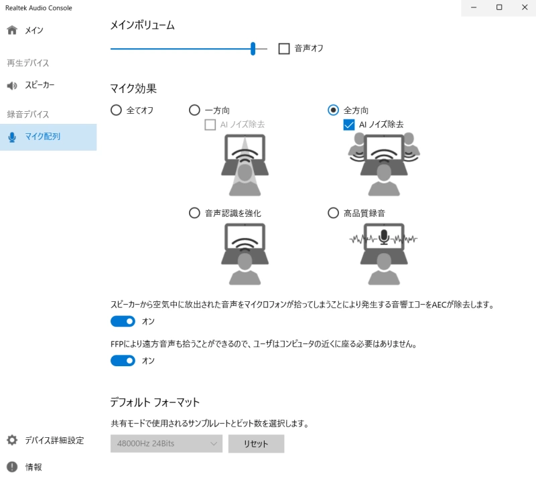Click the メインボリューム slider handle
This screenshot has width=536, height=478.
(x=253, y=48)
